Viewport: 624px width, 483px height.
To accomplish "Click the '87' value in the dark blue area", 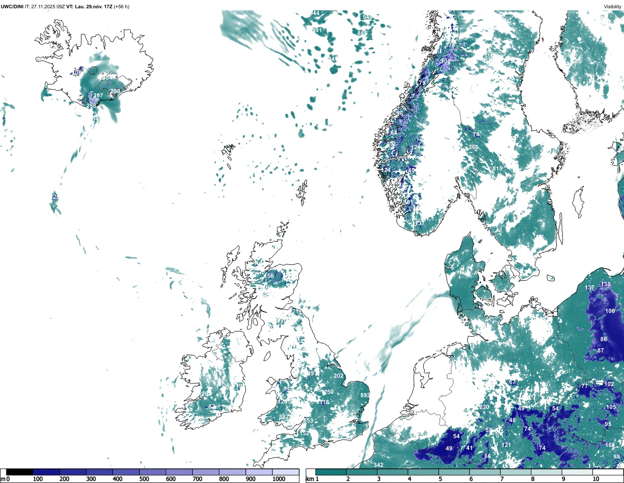I will (x=601, y=350).
